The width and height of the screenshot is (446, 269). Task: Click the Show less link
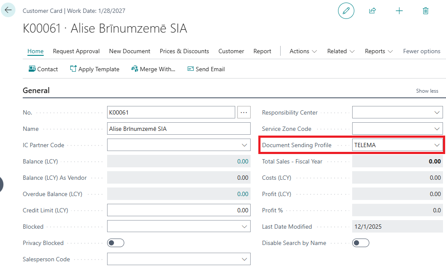(427, 91)
